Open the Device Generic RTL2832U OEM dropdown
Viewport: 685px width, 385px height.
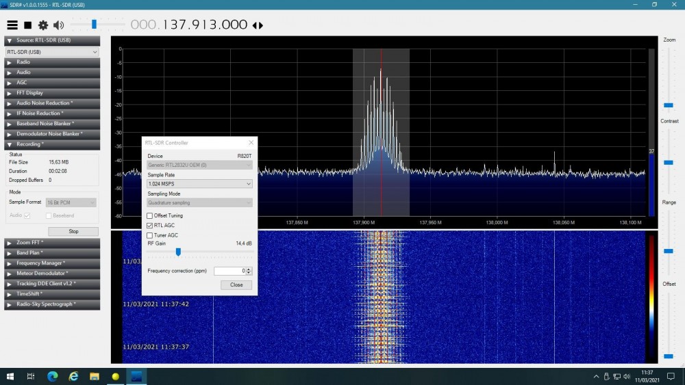tap(199, 165)
